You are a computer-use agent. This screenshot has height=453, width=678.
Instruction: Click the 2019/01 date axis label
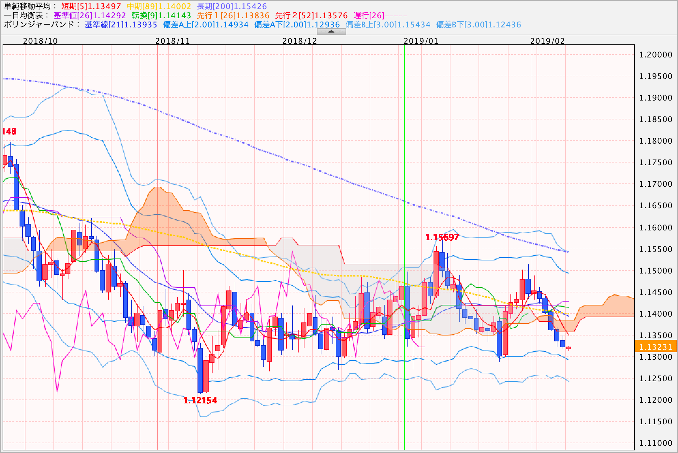pos(421,41)
